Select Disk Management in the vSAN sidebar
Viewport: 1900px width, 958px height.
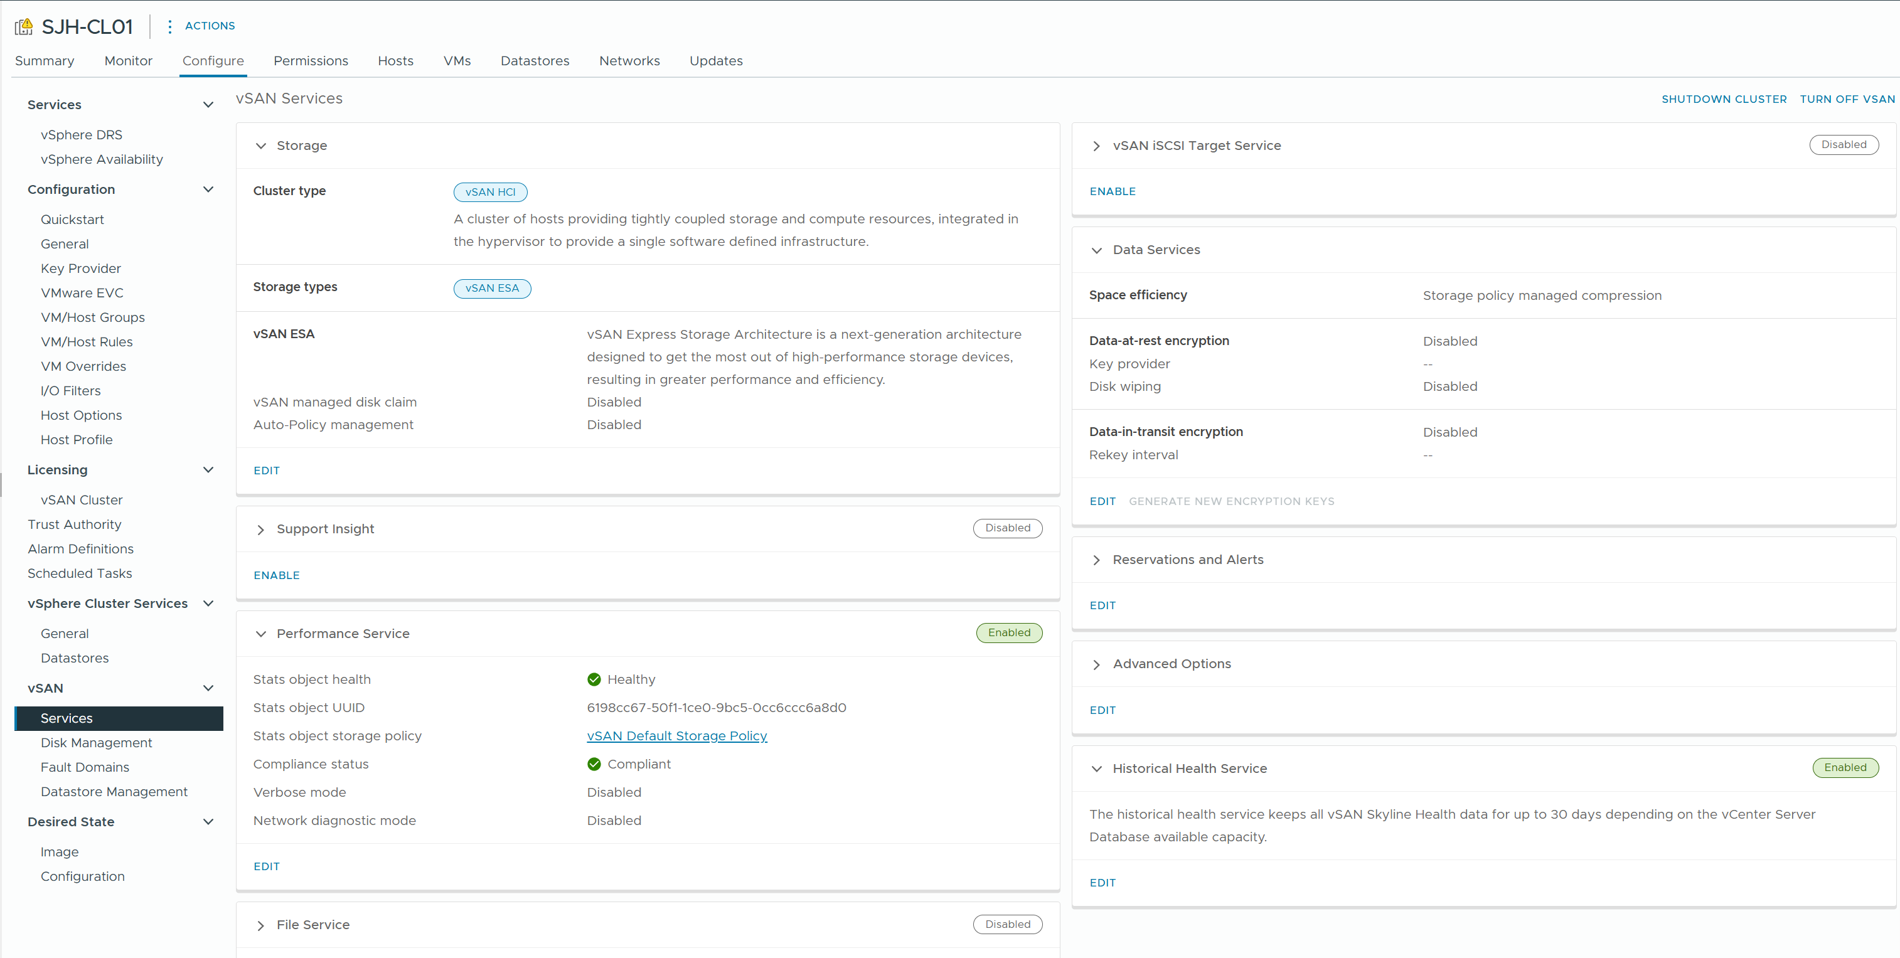coord(96,743)
